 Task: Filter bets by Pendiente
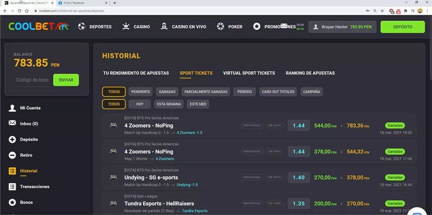(x=140, y=92)
